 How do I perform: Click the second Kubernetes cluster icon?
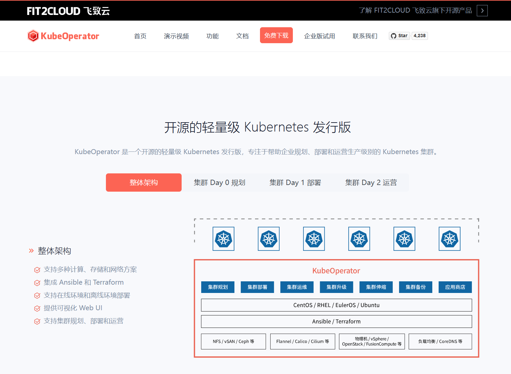(269, 239)
